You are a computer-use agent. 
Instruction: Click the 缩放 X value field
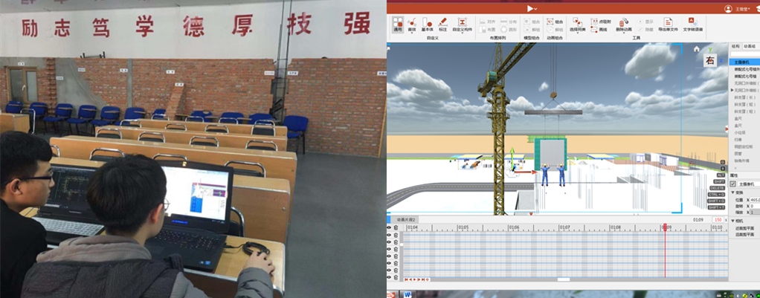[755, 213]
